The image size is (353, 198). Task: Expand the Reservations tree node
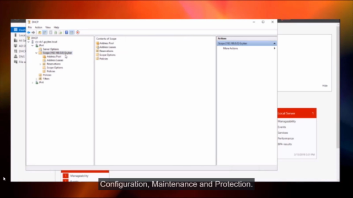[x=40, y=64]
